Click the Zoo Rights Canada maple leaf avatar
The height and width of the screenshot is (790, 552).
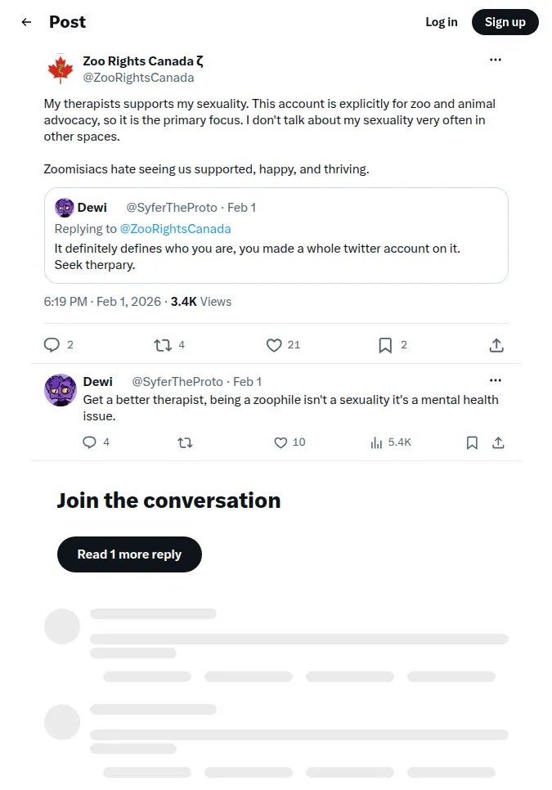coord(61,69)
